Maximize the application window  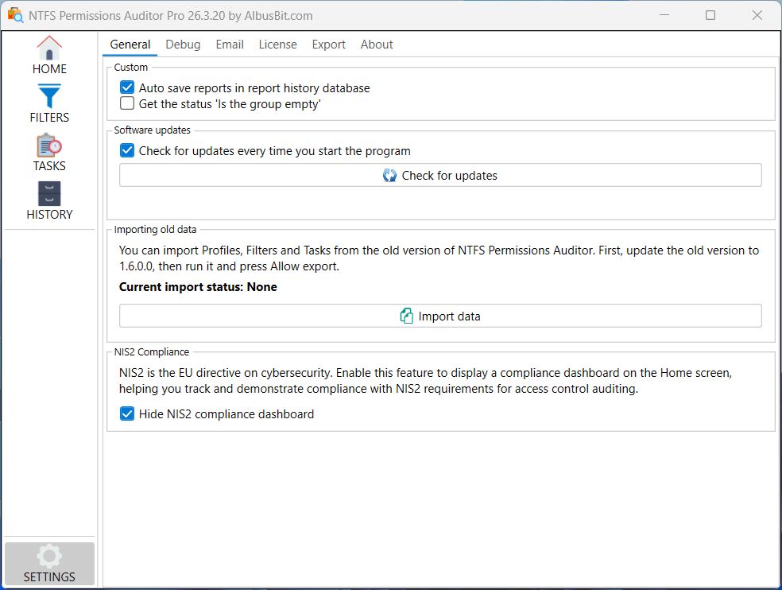710,15
